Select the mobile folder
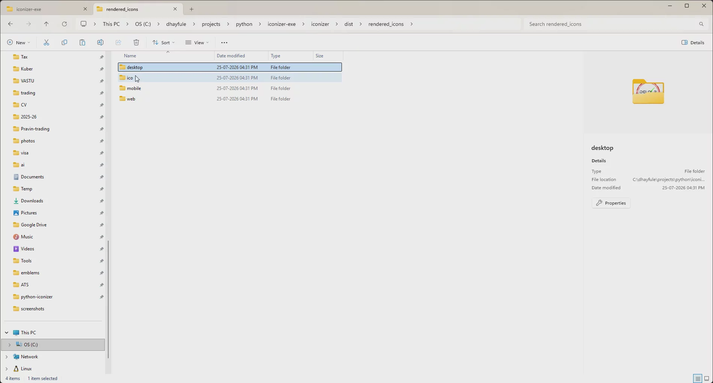This screenshot has height=383, width=713. click(x=230, y=88)
